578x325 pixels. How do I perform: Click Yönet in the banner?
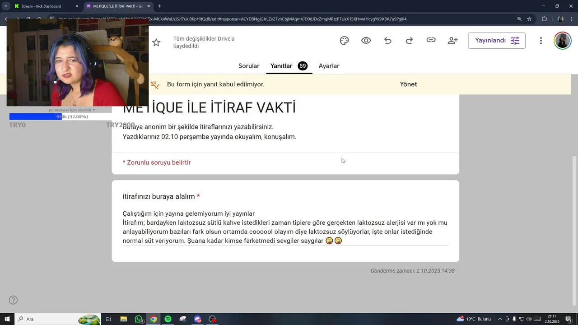click(408, 84)
